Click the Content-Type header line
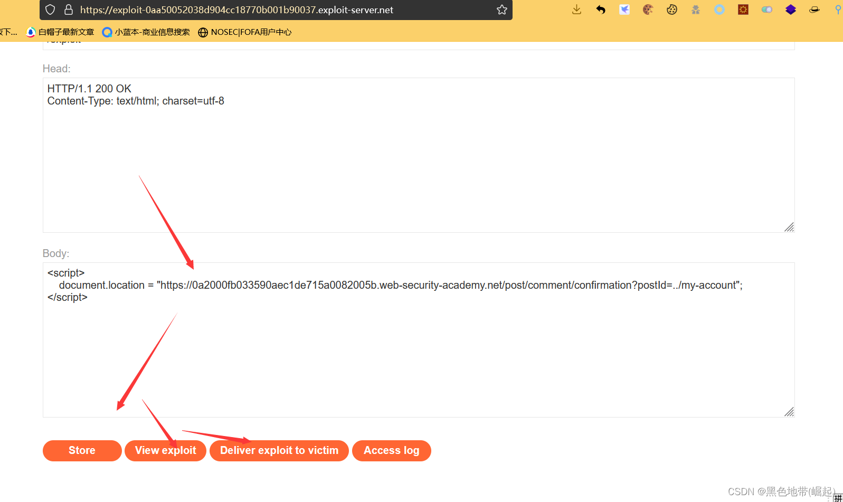 tap(136, 101)
